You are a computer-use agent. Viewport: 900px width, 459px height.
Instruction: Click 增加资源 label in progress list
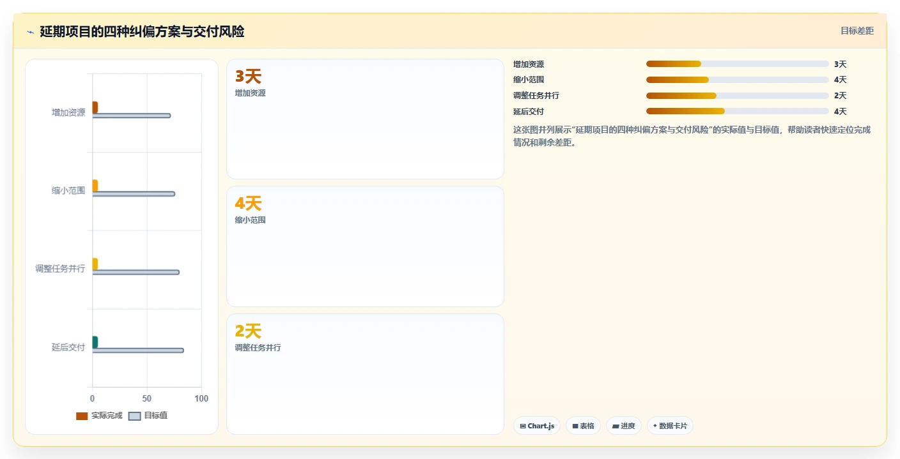529,64
